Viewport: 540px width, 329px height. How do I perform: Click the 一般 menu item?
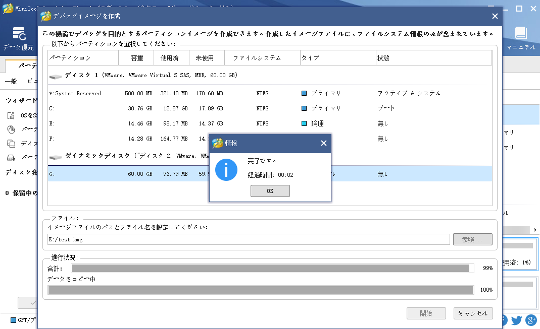(x=11, y=81)
